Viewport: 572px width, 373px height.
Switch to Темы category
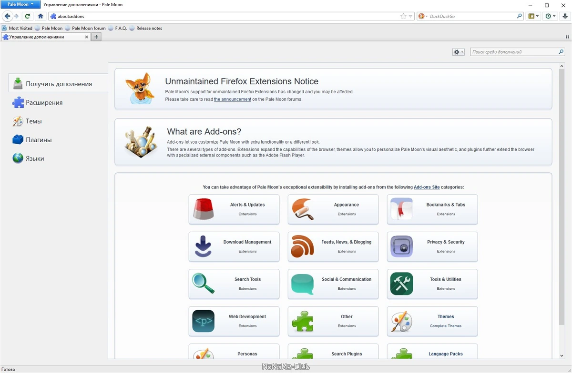[x=58, y=121]
